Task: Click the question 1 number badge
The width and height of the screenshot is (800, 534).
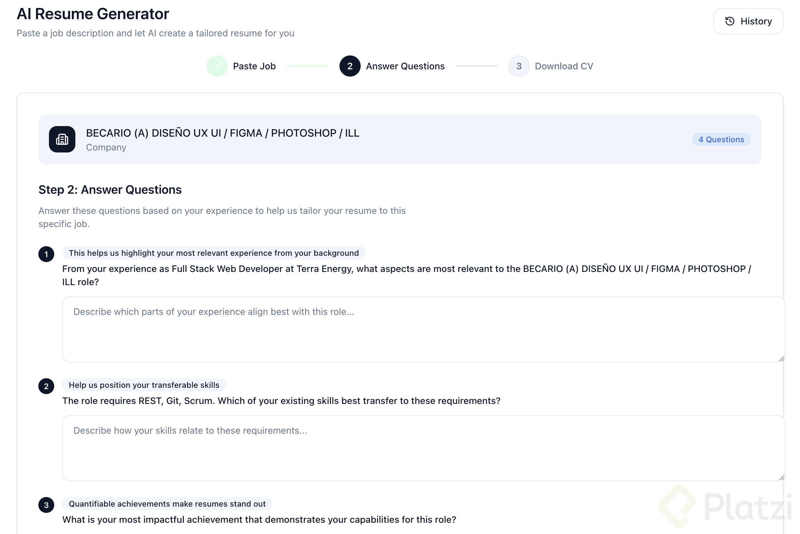Action: click(x=46, y=254)
